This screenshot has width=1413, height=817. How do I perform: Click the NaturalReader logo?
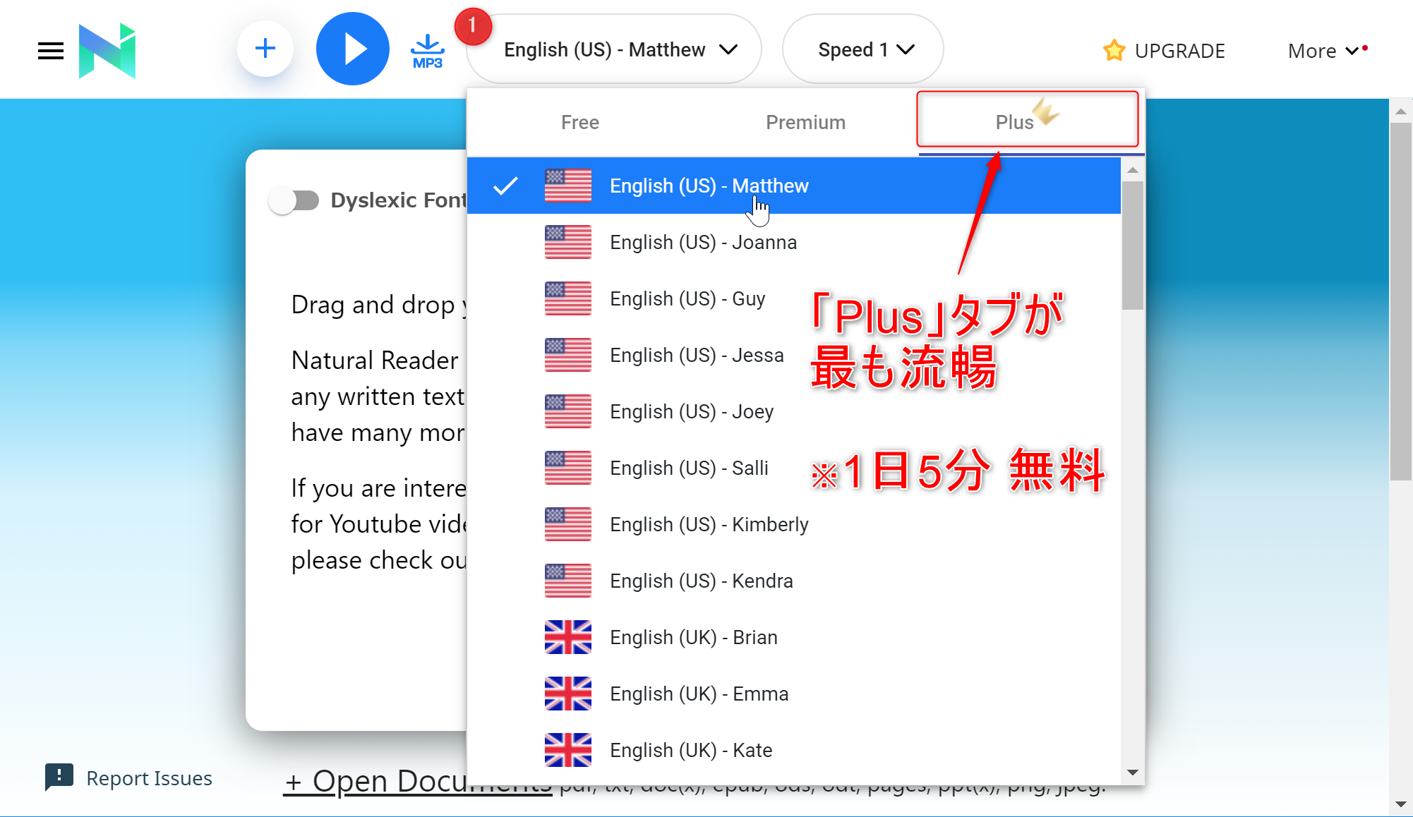tap(107, 50)
